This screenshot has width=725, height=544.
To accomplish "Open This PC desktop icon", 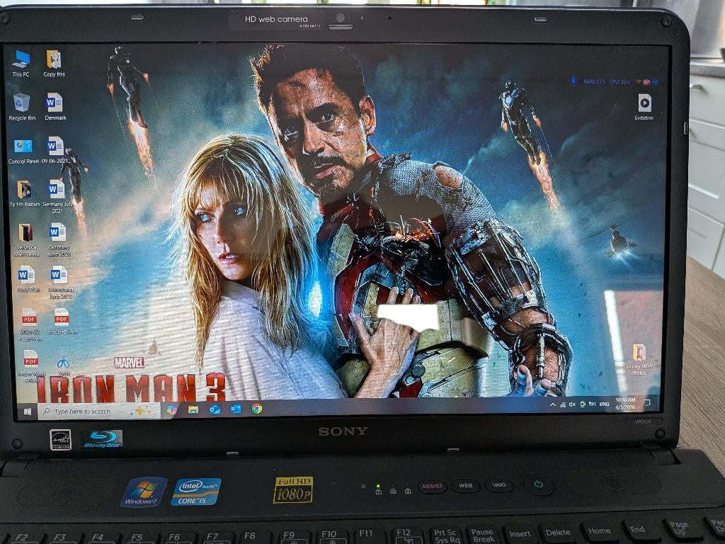I will click(21, 63).
